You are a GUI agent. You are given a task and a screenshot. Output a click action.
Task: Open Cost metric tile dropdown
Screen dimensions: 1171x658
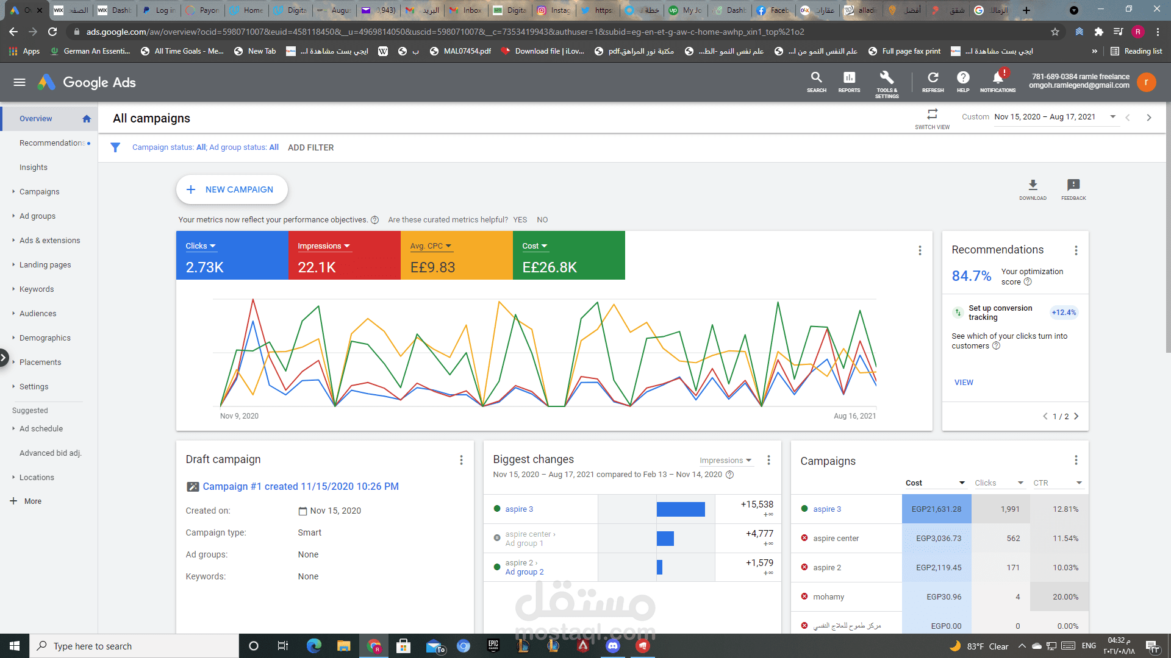(x=535, y=246)
